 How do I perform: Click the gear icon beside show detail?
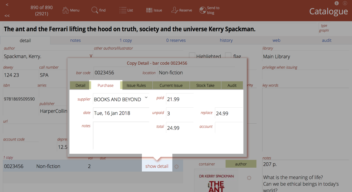coord(176,167)
